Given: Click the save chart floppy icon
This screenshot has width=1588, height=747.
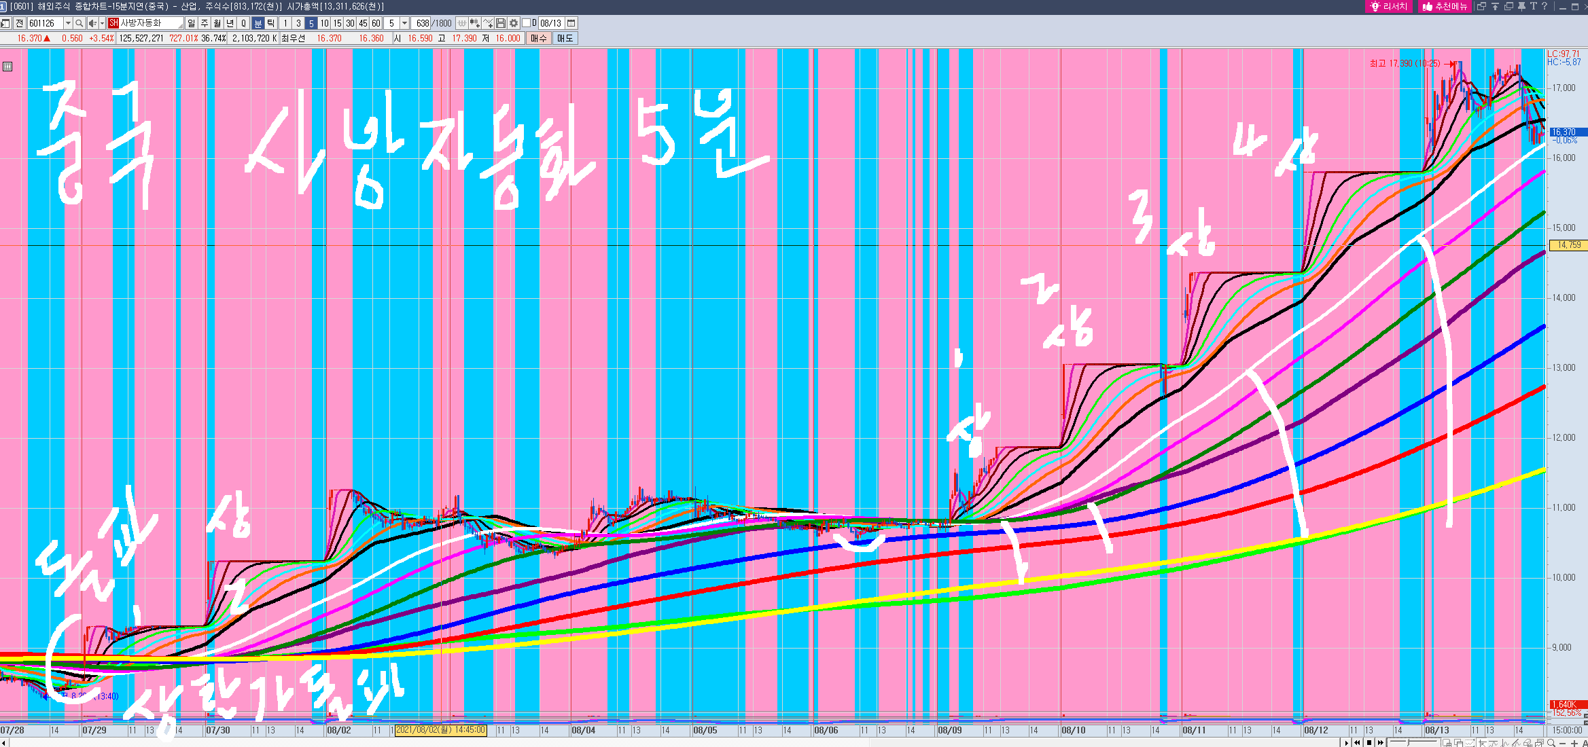Looking at the screenshot, I should [x=501, y=23].
